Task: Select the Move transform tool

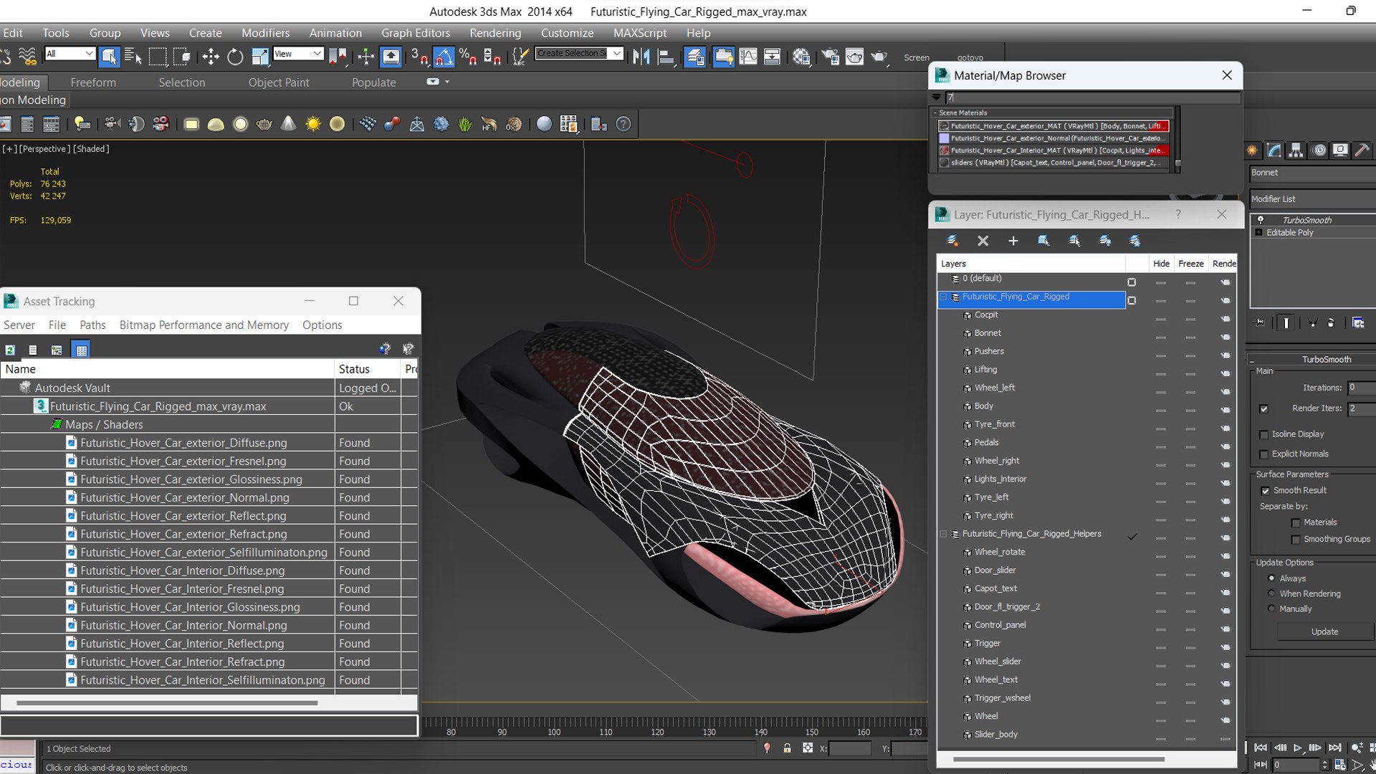Action: click(211, 57)
